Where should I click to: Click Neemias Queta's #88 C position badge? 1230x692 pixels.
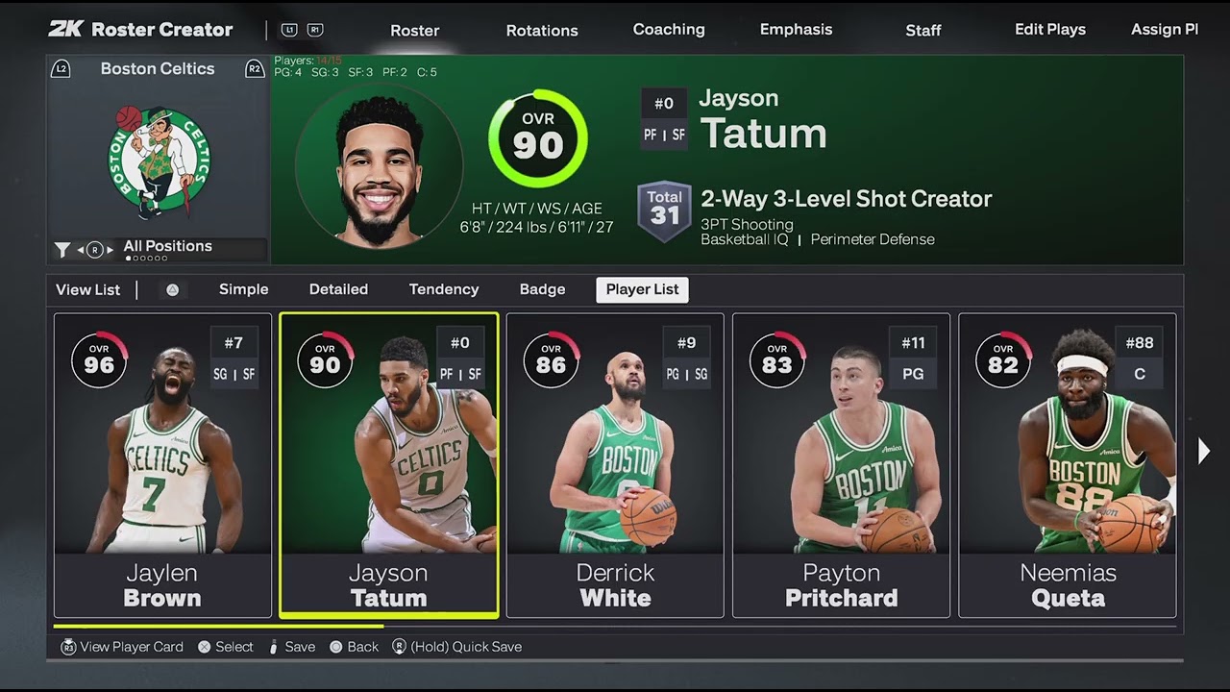[x=1140, y=358]
